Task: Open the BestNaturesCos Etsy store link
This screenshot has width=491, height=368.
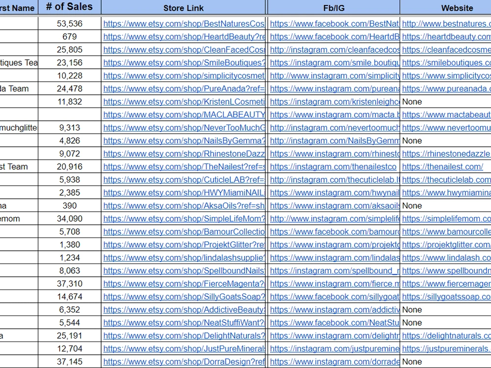Action: click(184, 24)
